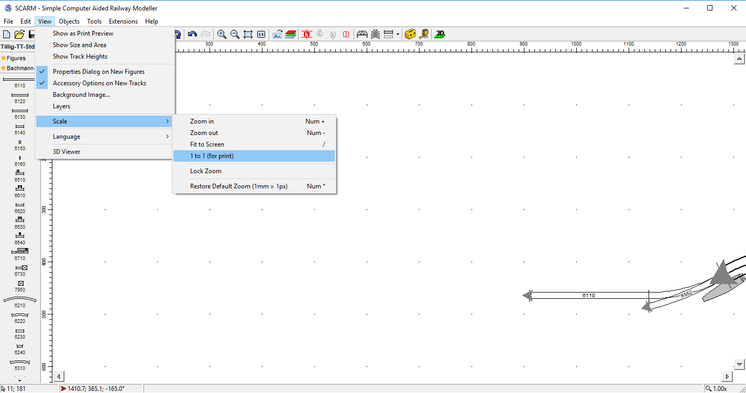Toggle Lock Zoom in Scale submenu
This screenshot has width=746, height=393.
[x=254, y=171]
